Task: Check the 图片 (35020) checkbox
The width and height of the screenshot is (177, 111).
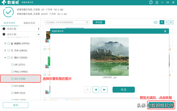Action: click(x=8, y=58)
